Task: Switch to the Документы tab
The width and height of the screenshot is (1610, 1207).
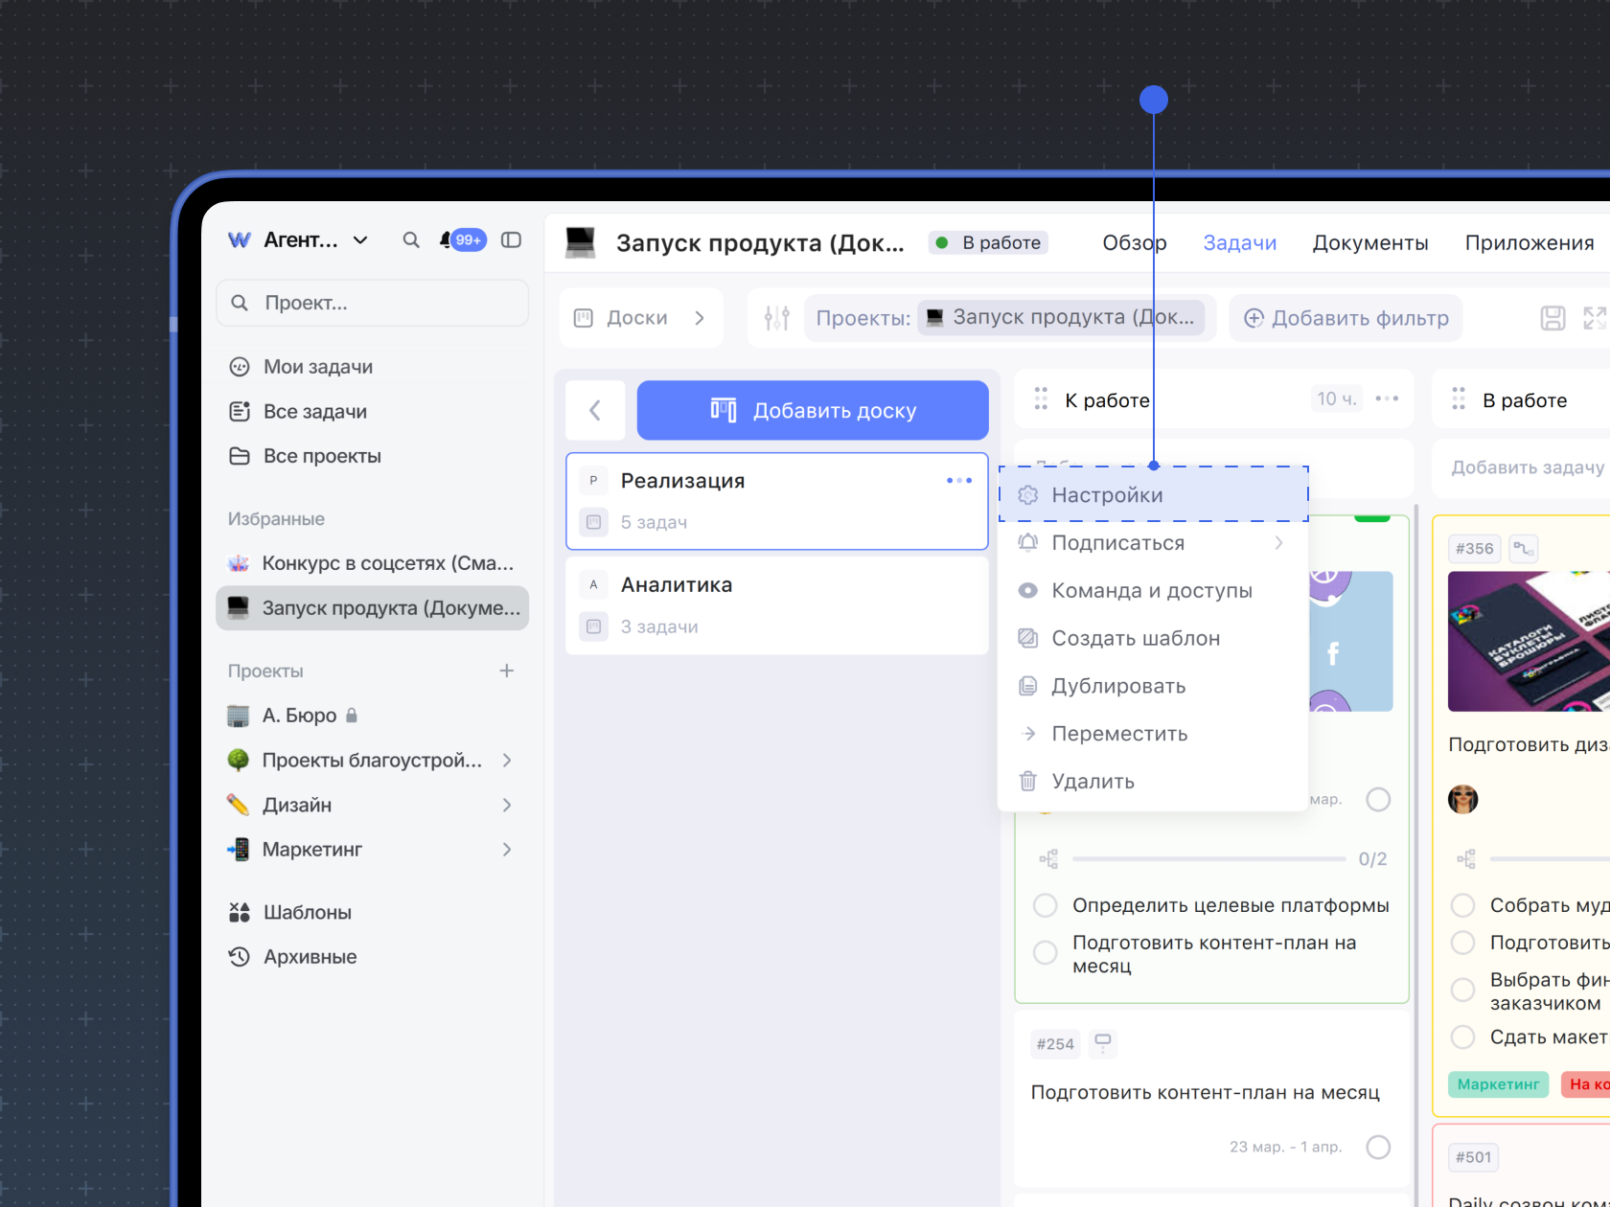Action: [x=1369, y=243]
